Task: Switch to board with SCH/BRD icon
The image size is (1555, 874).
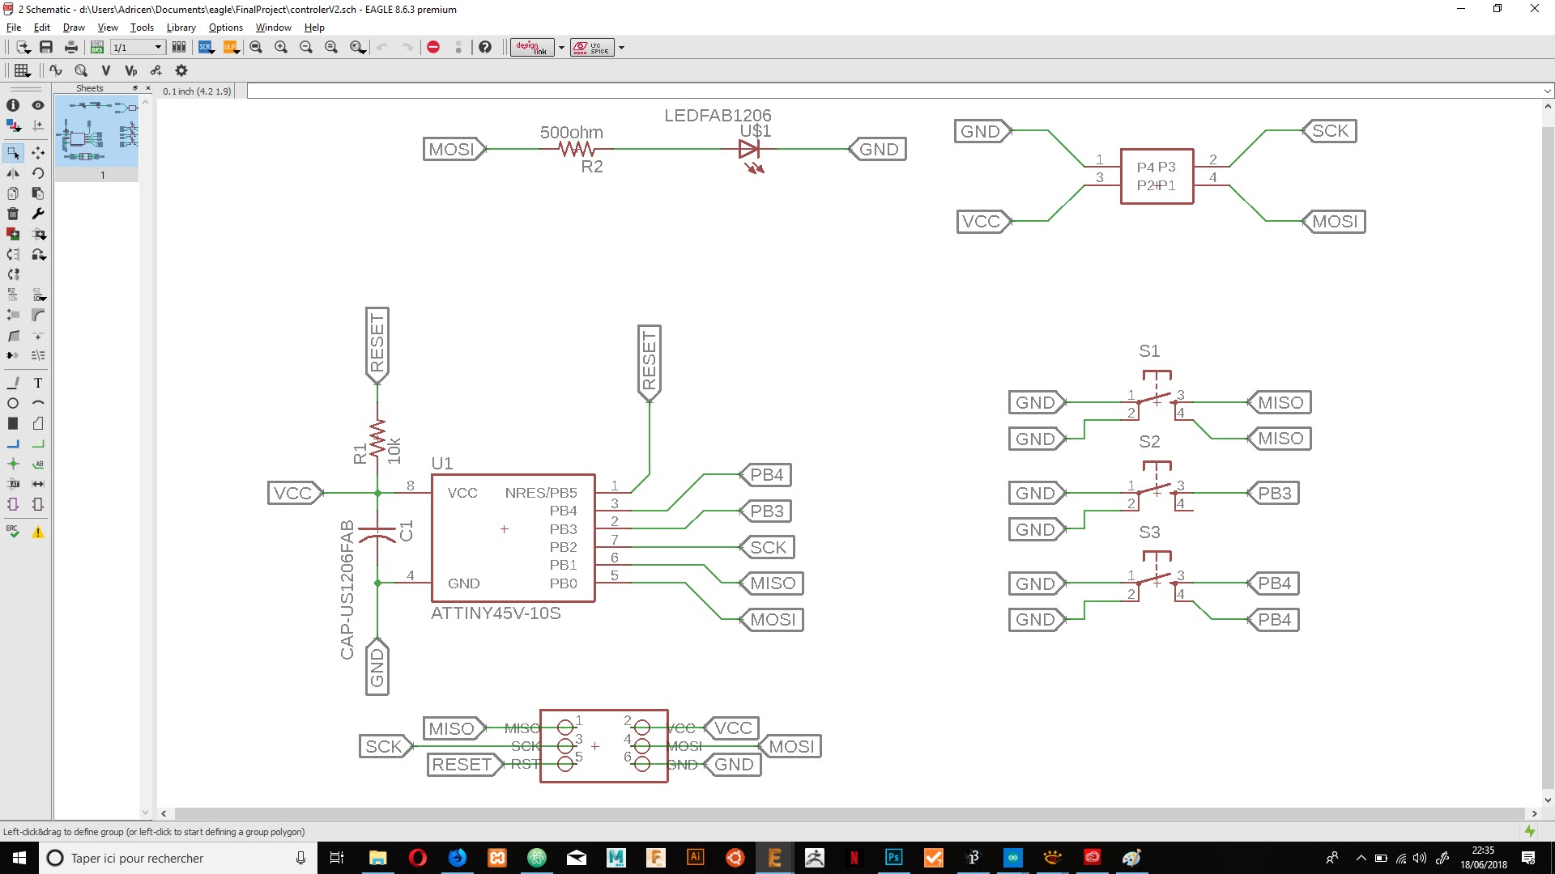Action: point(96,47)
